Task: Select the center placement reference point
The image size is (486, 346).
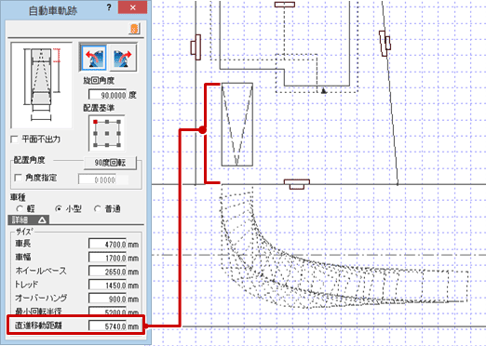Action: 107,134
